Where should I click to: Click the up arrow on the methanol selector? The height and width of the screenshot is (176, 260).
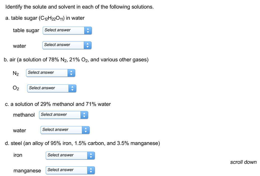(x=84, y=114)
